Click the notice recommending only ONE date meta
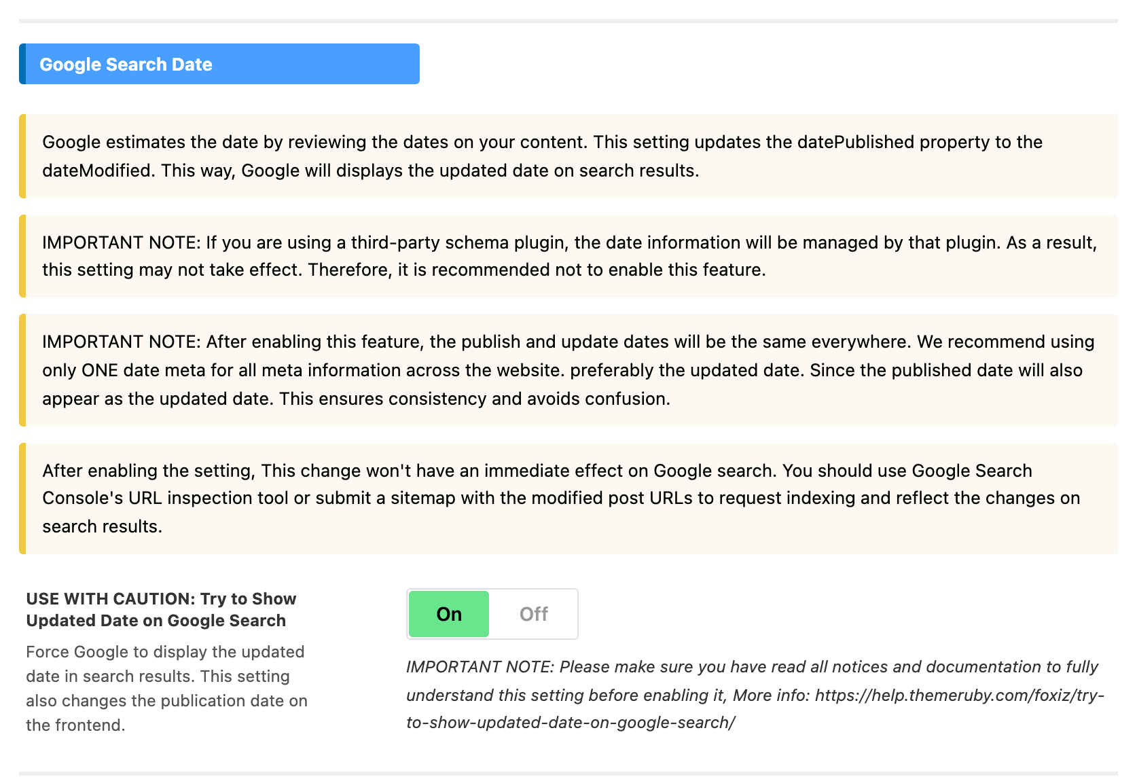The height and width of the screenshot is (777, 1137). tap(568, 370)
